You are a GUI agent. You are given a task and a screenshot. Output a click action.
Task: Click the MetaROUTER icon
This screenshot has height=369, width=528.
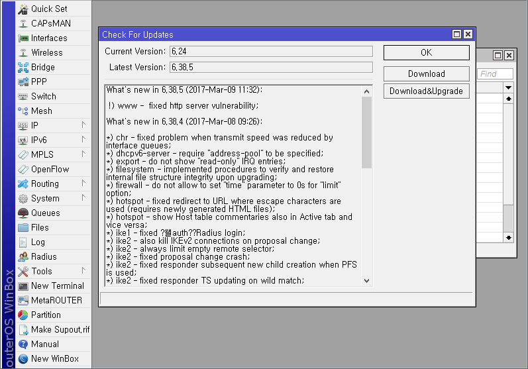pos(23,301)
